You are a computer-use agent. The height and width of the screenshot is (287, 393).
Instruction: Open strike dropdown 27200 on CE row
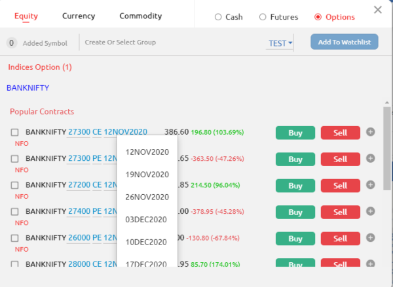[79, 185]
